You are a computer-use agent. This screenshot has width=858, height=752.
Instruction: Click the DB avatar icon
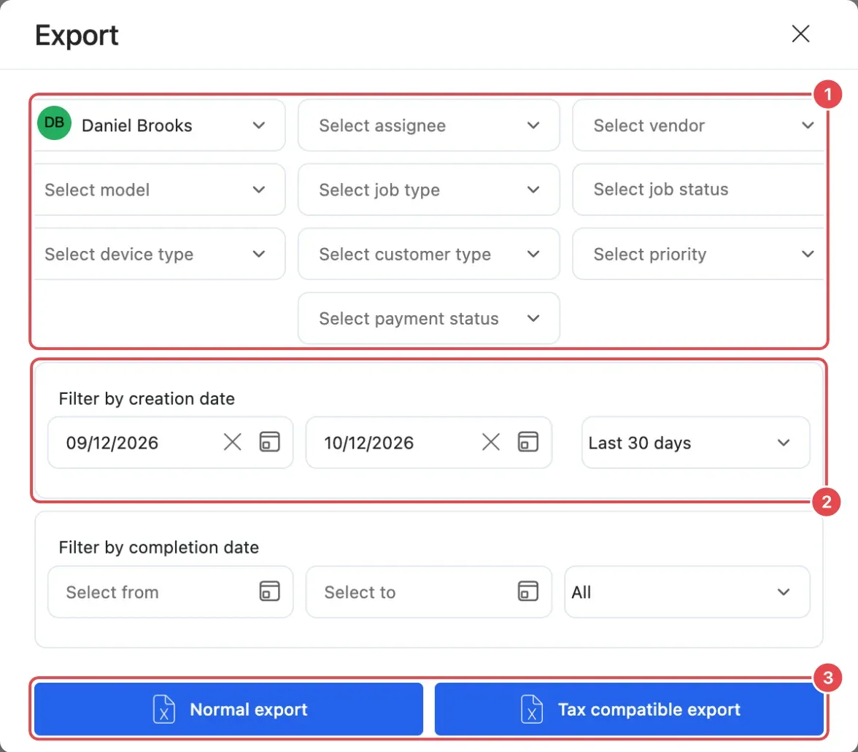(x=54, y=123)
